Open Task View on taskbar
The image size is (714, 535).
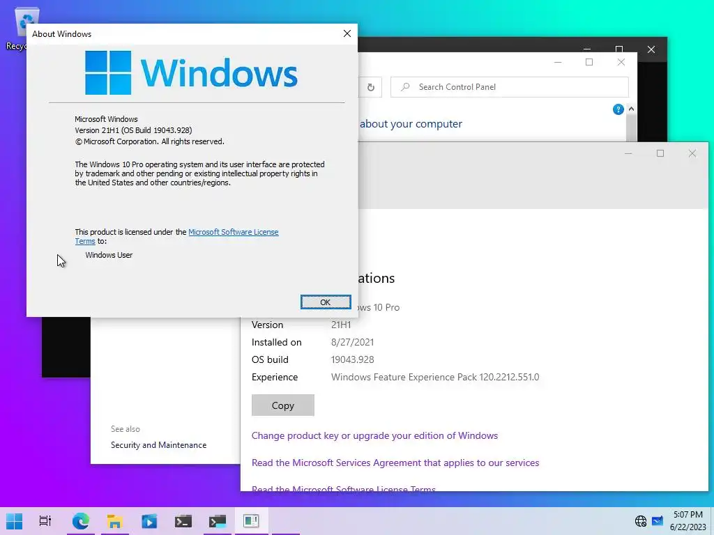[45, 521]
